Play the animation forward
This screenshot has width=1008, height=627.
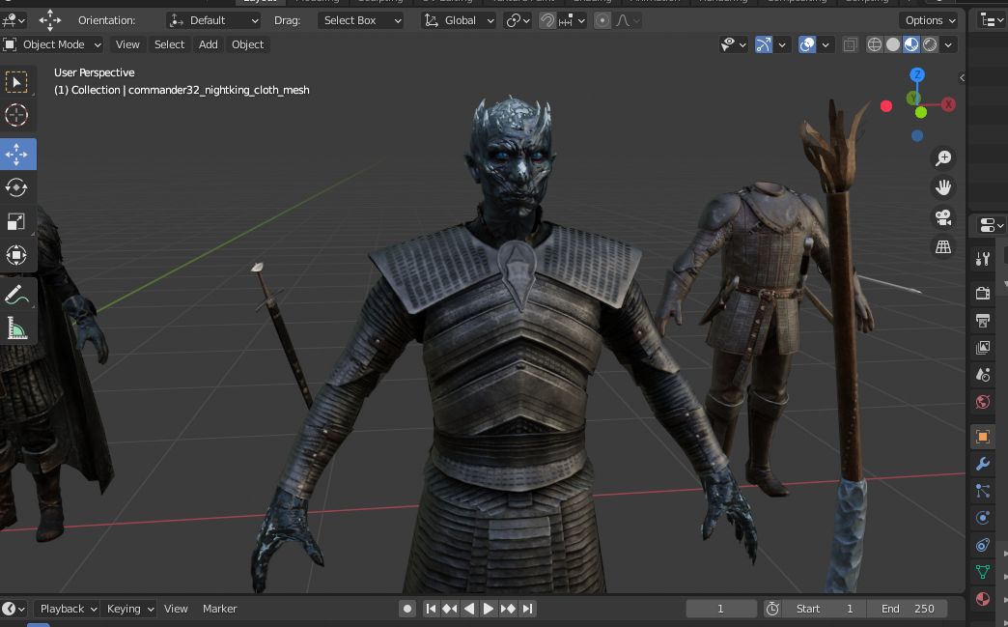[x=489, y=609]
